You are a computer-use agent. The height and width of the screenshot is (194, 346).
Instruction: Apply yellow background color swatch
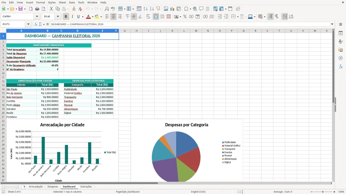pyautogui.click(x=97, y=17)
